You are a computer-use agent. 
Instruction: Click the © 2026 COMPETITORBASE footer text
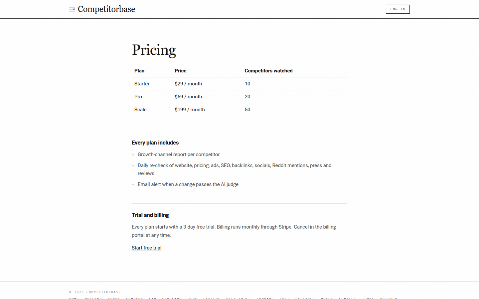tap(95, 292)
